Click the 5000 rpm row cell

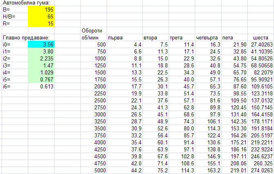pos(94,170)
